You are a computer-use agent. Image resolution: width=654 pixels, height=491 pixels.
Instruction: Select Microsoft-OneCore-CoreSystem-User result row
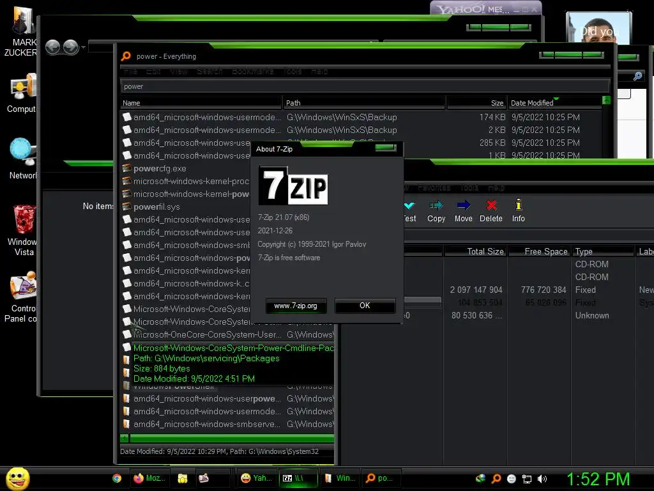click(x=227, y=335)
